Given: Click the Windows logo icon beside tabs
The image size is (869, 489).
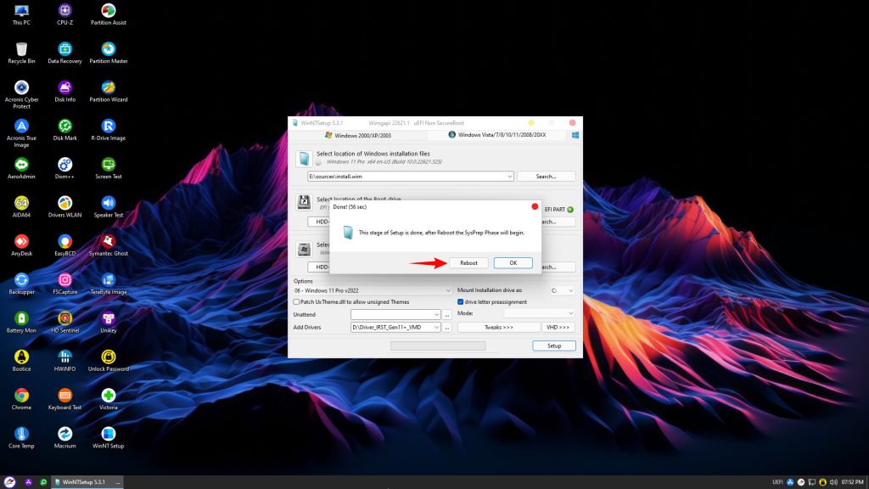Looking at the screenshot, I should pyautogui.click(x=575, y=135).
